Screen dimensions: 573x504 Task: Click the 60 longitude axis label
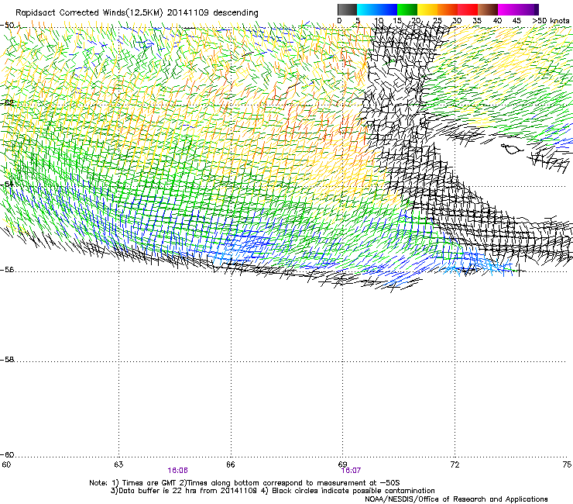coord(6,464)
